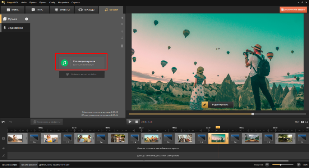Click the pencil icon on preview
Viewport: 309px width, 168px height.
[204, 105]
